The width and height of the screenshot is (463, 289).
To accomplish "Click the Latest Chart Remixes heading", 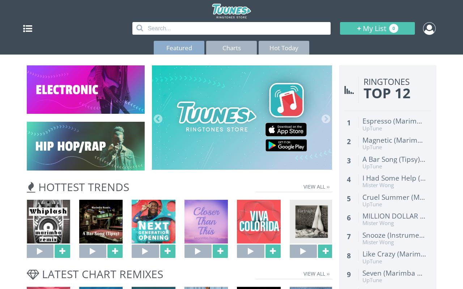I will click(x=103, y=275).
